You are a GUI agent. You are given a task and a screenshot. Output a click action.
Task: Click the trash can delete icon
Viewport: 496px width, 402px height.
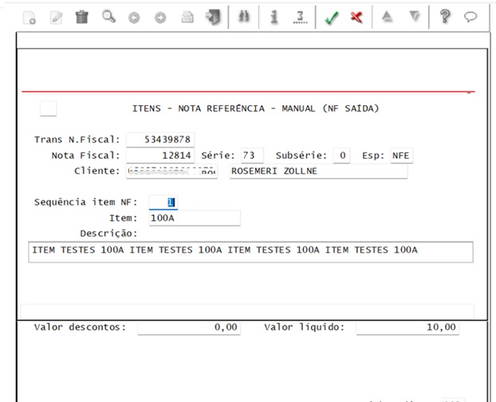[x=82, y=17]
